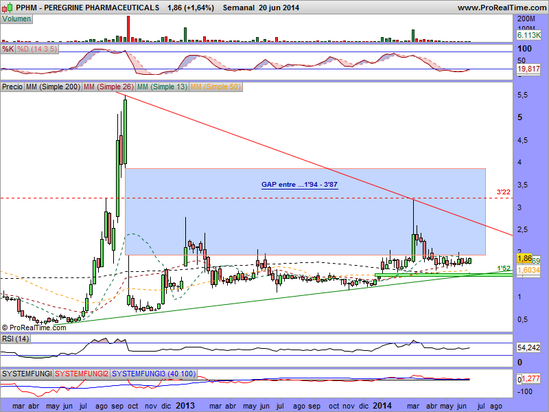The width and height of the screenshot is (549, 412).
Task: Click the 2013 year label on time axis
Action: point(185,406)
